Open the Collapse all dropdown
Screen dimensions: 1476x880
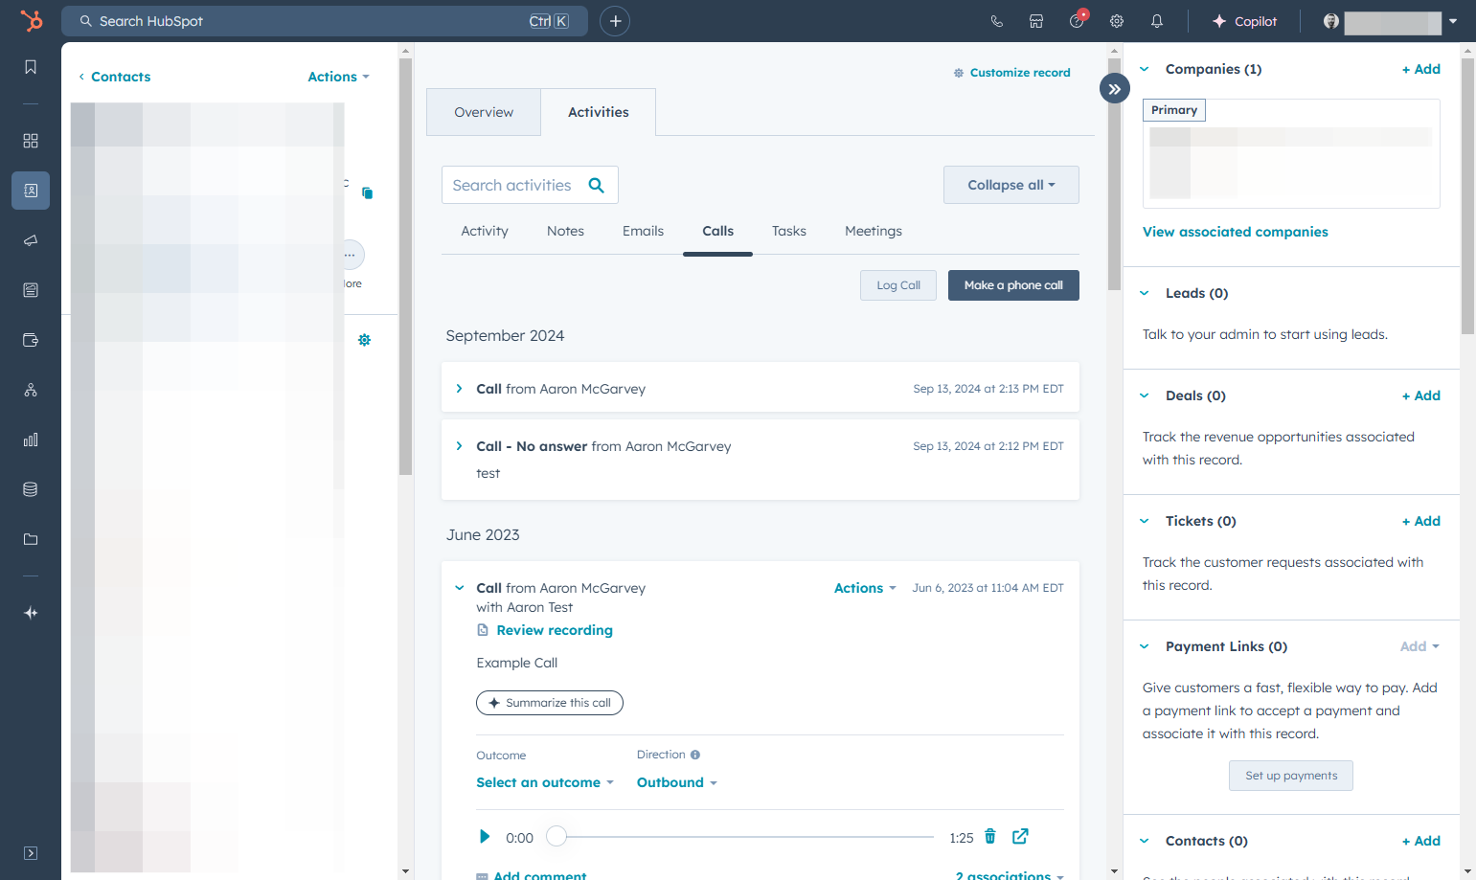[x=1011, y=185]
